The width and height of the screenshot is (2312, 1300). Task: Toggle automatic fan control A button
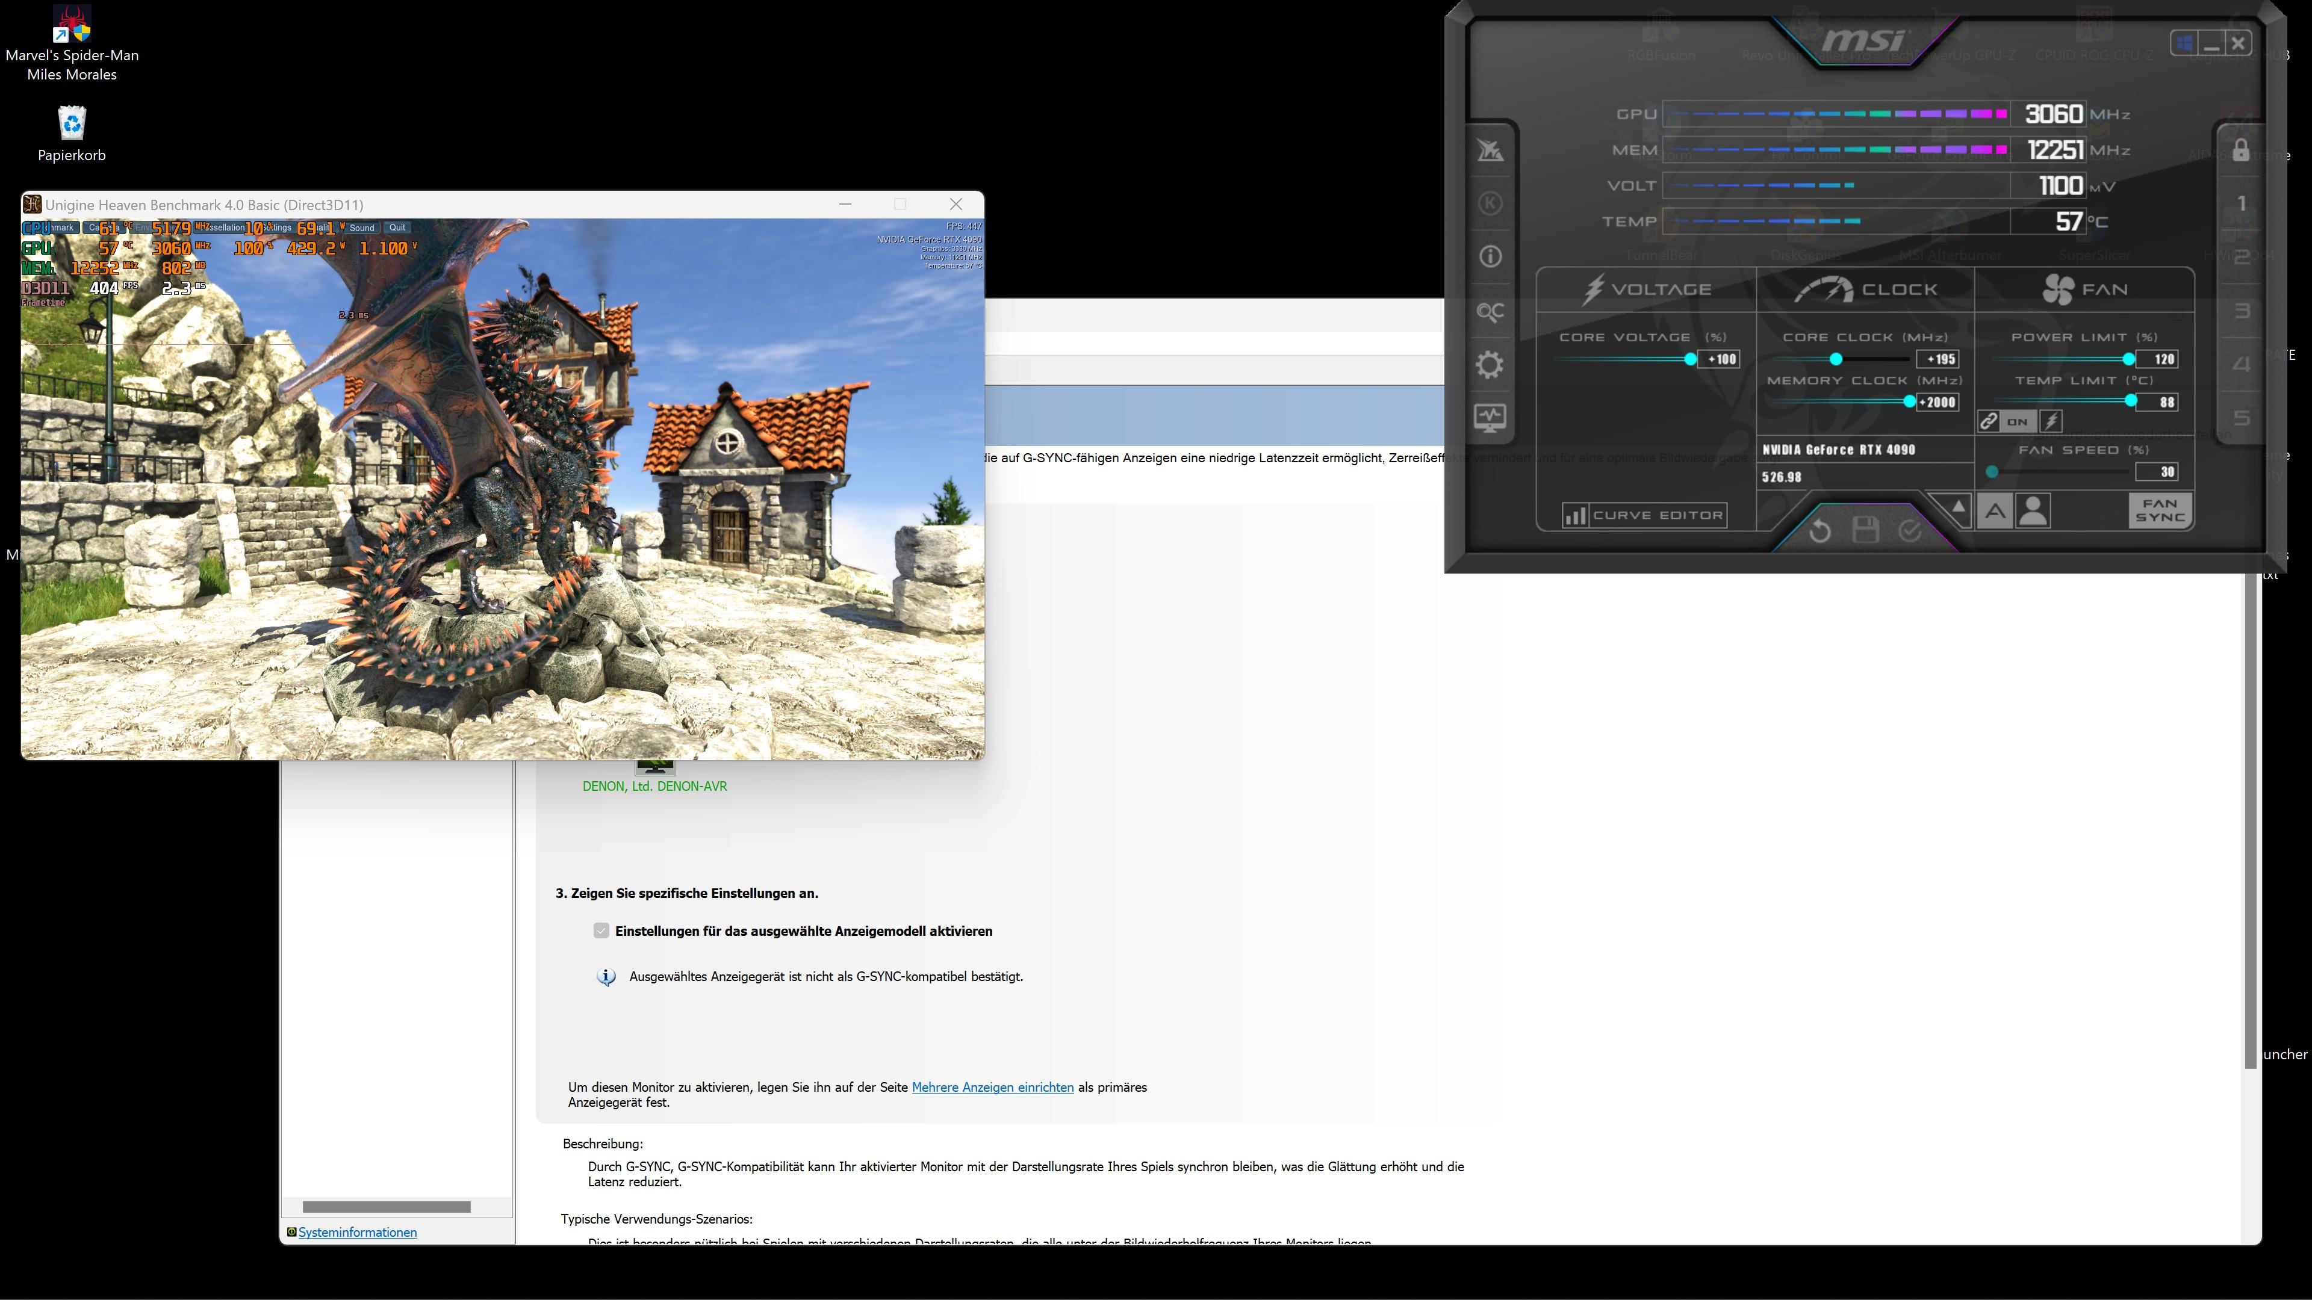click(x=1995, y=512)
